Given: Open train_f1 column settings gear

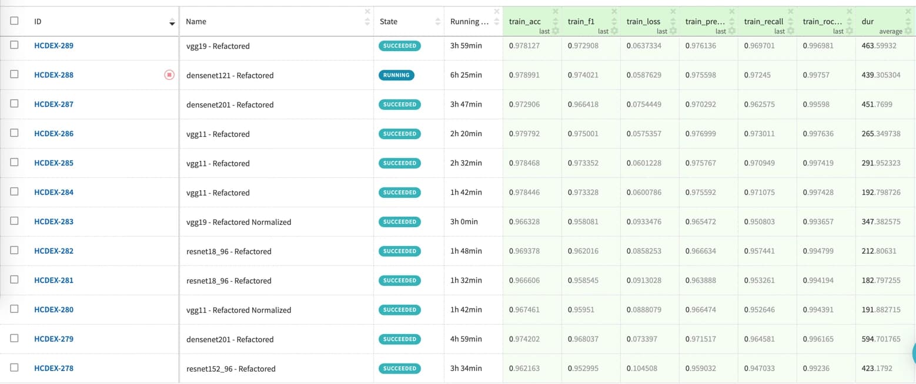Looking at the screenshot, I should coord(614,31).
